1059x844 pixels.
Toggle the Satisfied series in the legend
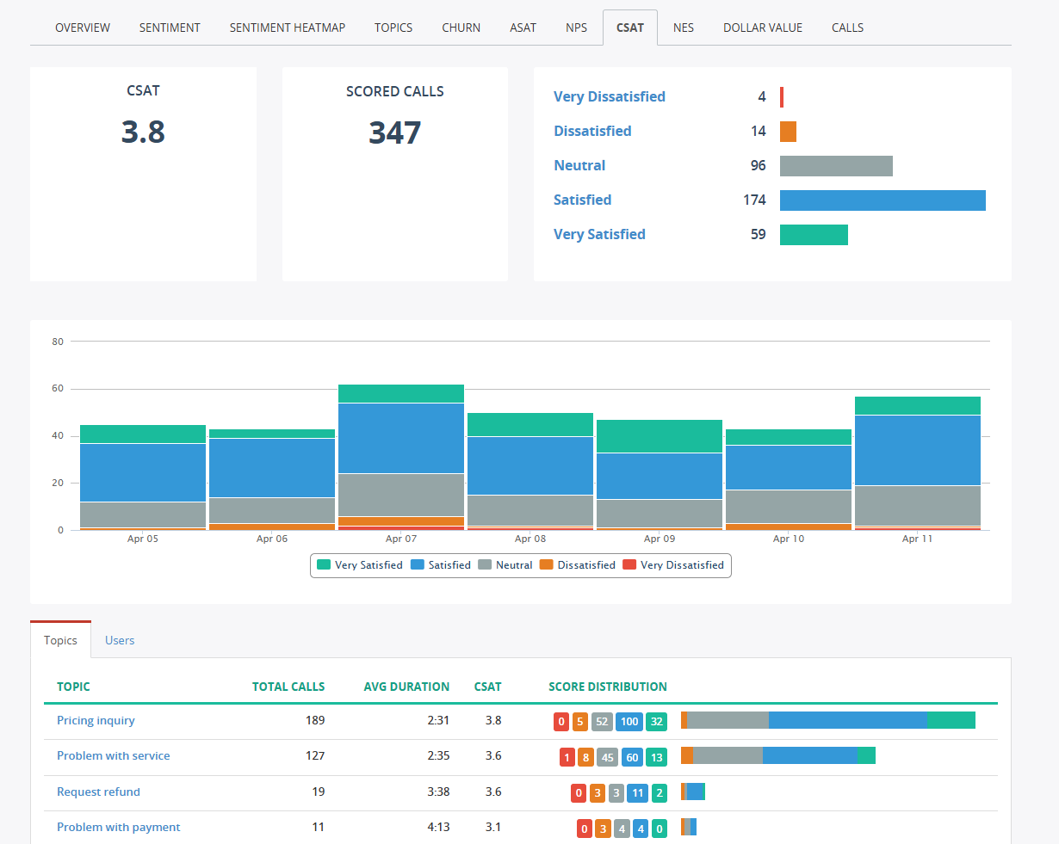click(447, 565)
